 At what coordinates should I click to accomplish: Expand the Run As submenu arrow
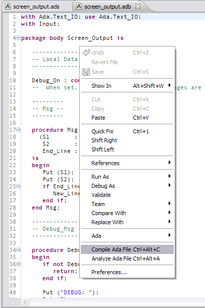170,176
